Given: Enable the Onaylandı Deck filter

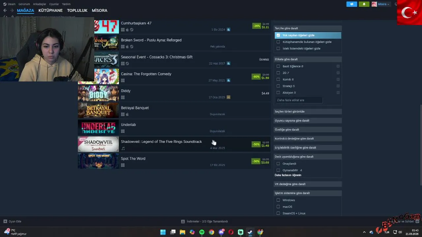Looking at the screenshot, I should pos(278,164).
